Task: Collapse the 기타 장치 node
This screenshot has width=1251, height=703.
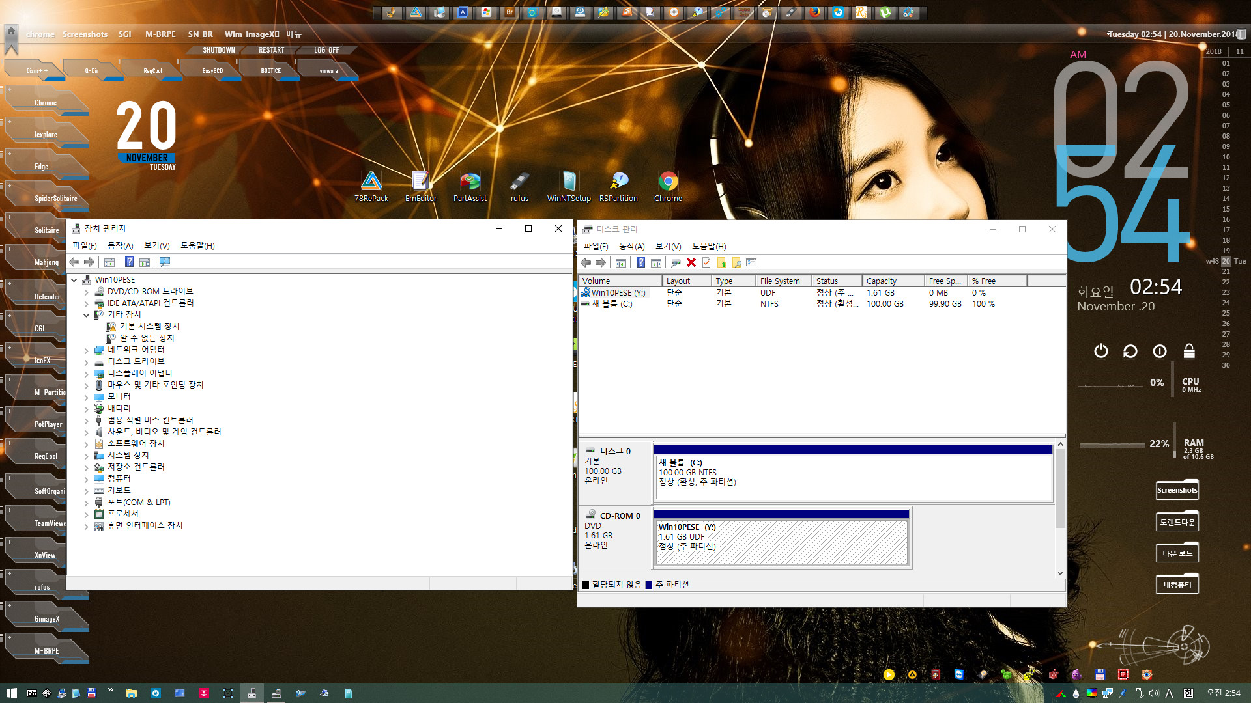Action: coord(86,315)
